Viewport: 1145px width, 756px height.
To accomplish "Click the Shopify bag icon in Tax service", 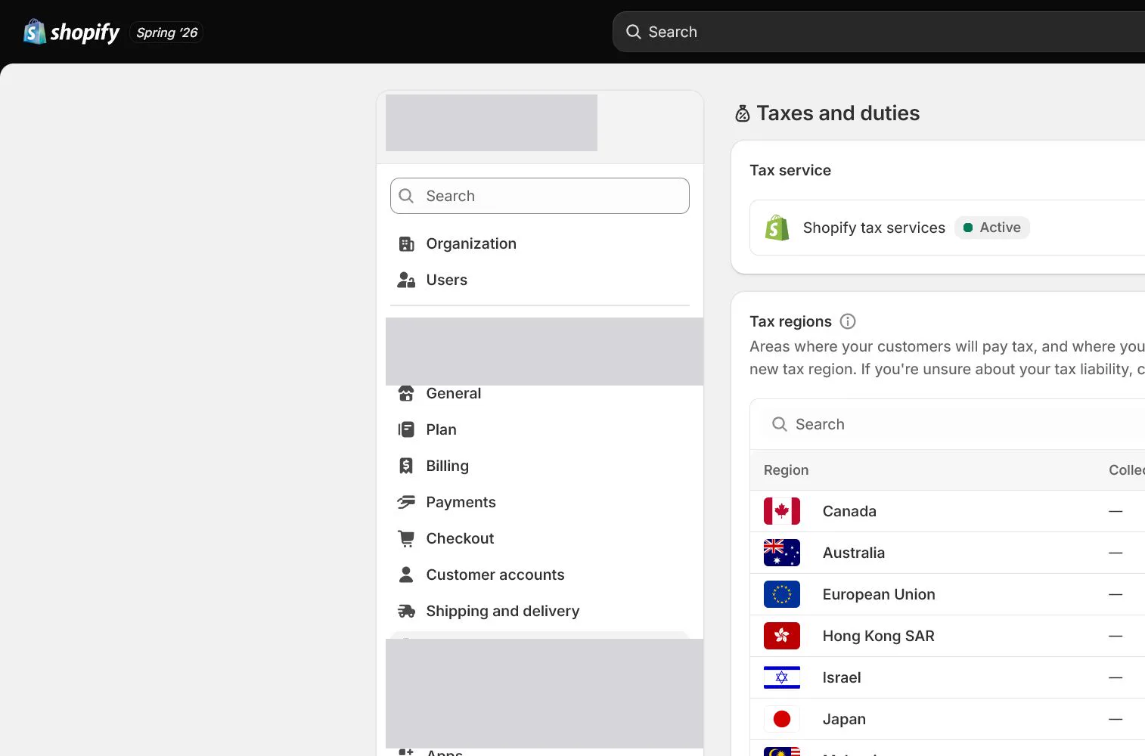I will tap(777, 228).
